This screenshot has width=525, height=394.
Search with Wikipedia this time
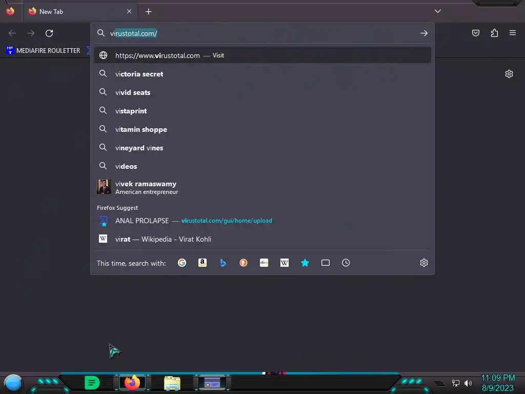pyautogui.click(x=284, y=263)
